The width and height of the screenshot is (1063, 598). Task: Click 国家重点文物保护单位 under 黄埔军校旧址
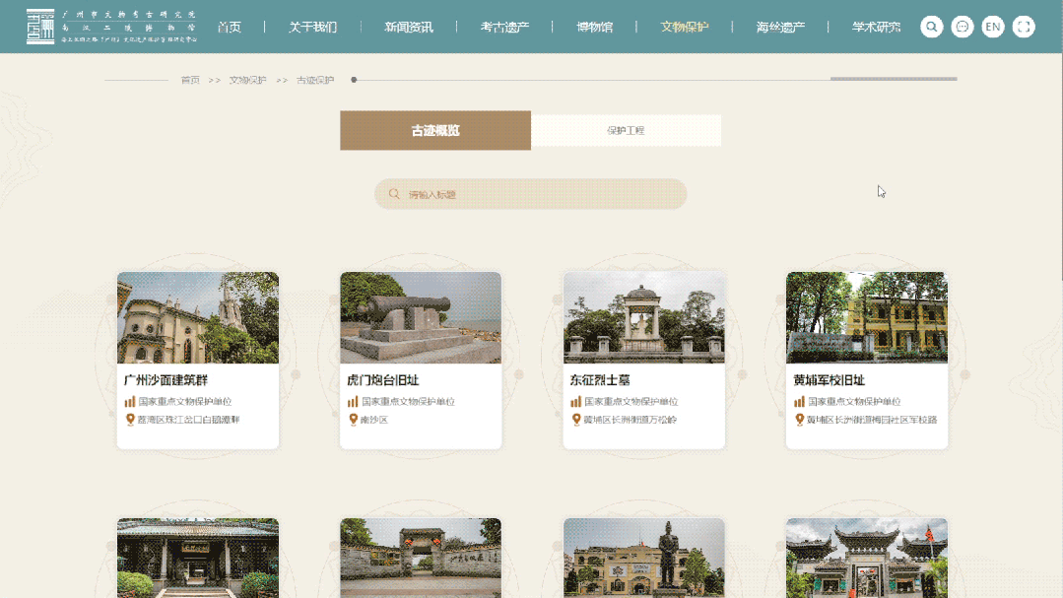tap(854, 401)
